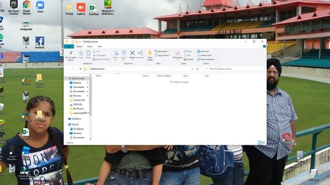
Task: Select Pictures in Quick access
Action: pyautogui.click(x=77, y=96)
